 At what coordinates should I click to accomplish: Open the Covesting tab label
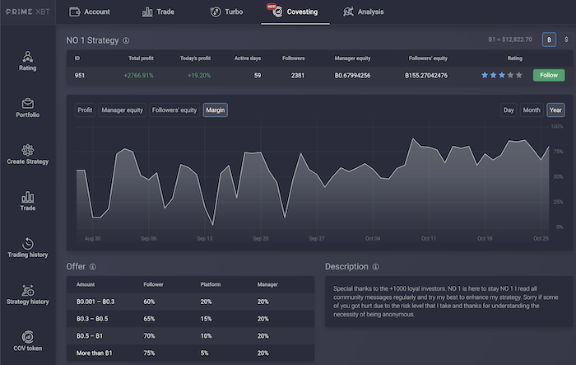point(302,12)
